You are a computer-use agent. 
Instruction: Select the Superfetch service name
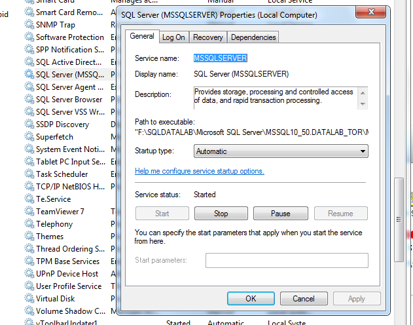(54, 137)
